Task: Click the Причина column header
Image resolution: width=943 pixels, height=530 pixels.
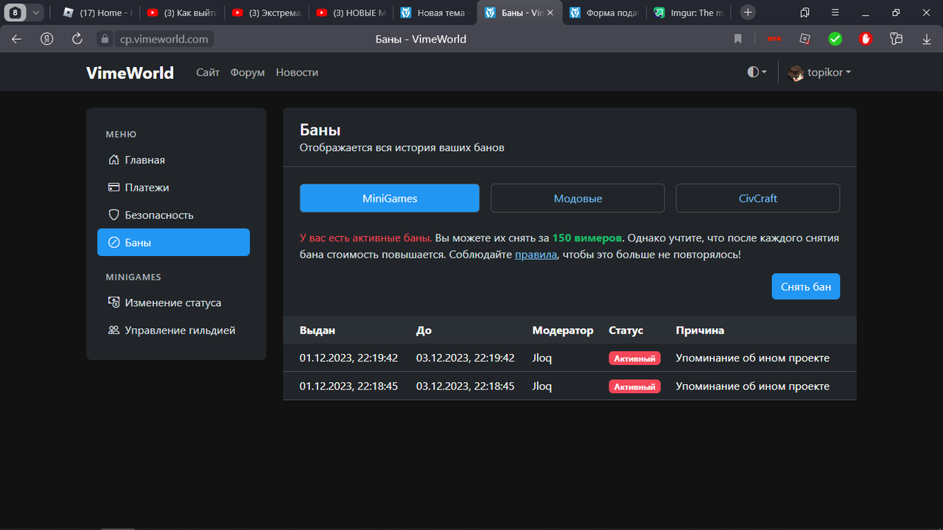Action: coord(700,331)
